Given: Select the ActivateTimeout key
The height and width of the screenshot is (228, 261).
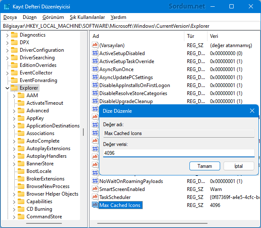Looking at the screenshot, I should 45,103.
